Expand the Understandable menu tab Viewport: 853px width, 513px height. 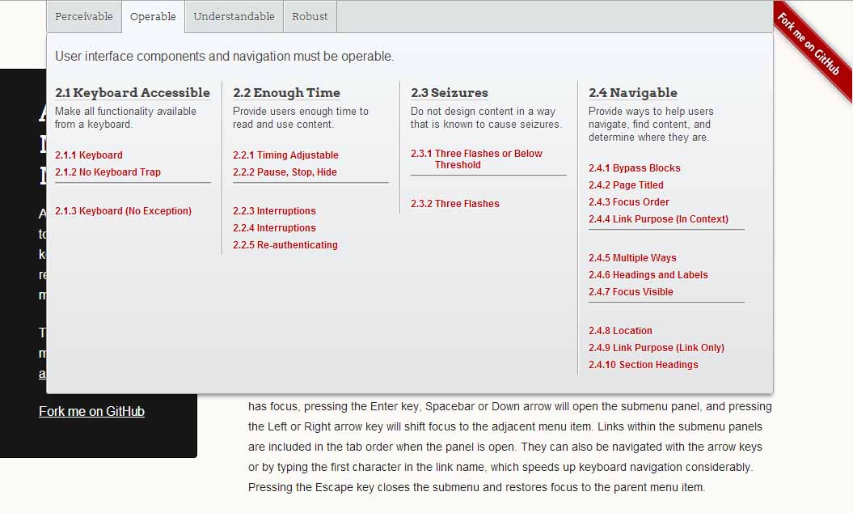pos(234,17)
